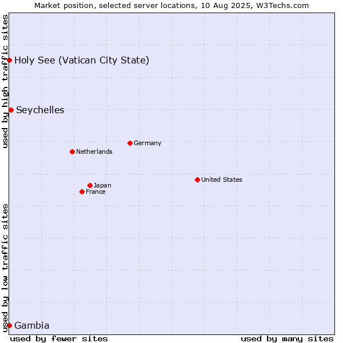The image size is (343, 343).
Task: Click the 'used by many sites' axis label
Action: point(287,339)
